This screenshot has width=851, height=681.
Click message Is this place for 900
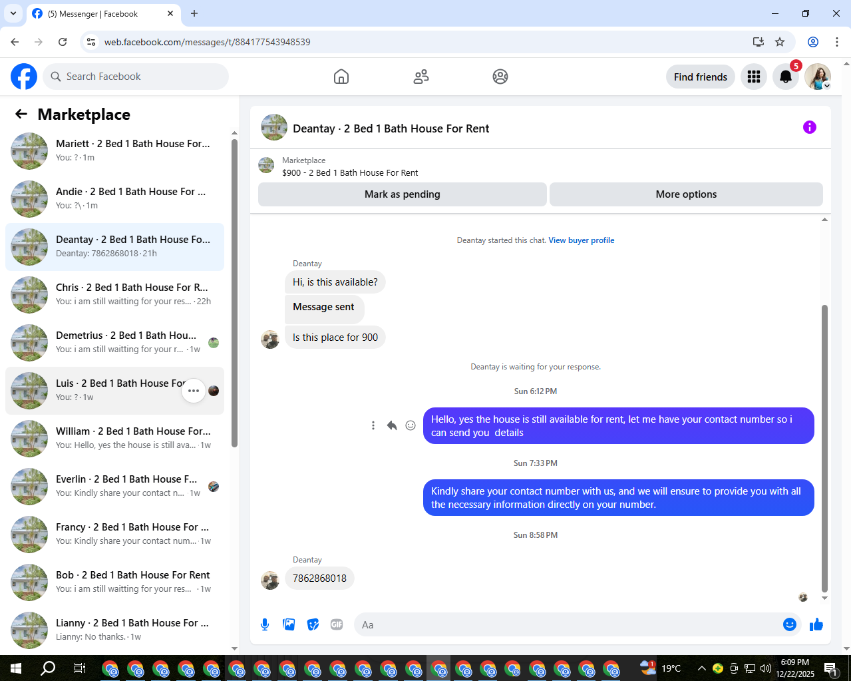tap(335, 338)
